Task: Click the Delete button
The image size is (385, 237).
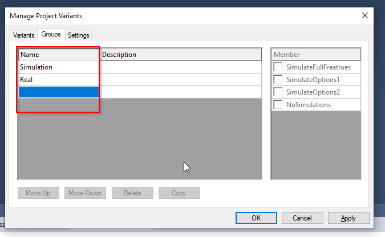Action: [x=132, y=193]
